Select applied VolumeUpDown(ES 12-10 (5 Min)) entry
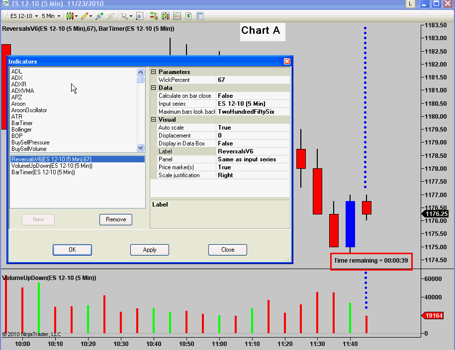Viewport: 455px width, 350px height. tap(52, 166)
